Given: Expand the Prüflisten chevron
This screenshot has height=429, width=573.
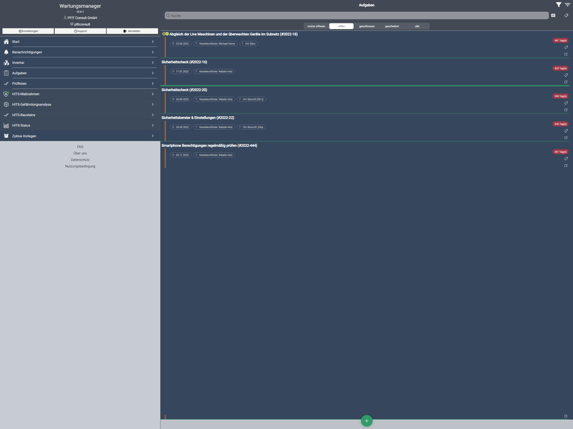Looking at the screenshot, I should [x=153, y=84].
